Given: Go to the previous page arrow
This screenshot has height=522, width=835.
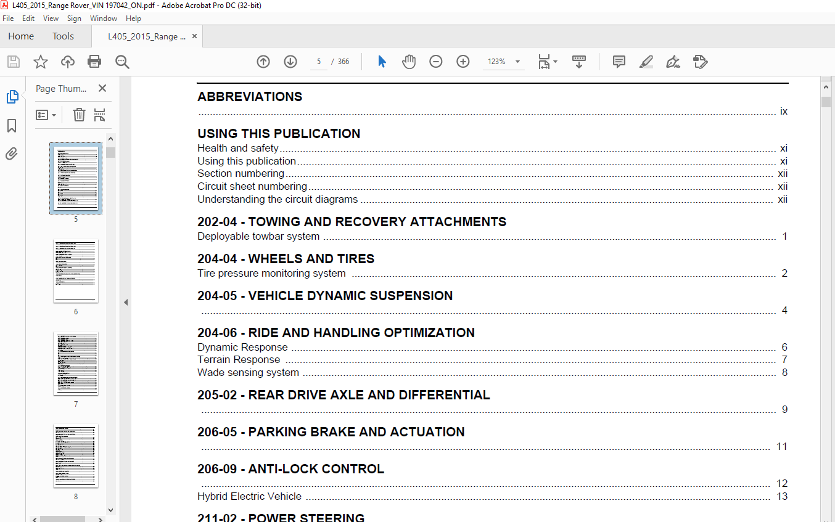Looking at the screenshot, I should [x=263, y=62].
